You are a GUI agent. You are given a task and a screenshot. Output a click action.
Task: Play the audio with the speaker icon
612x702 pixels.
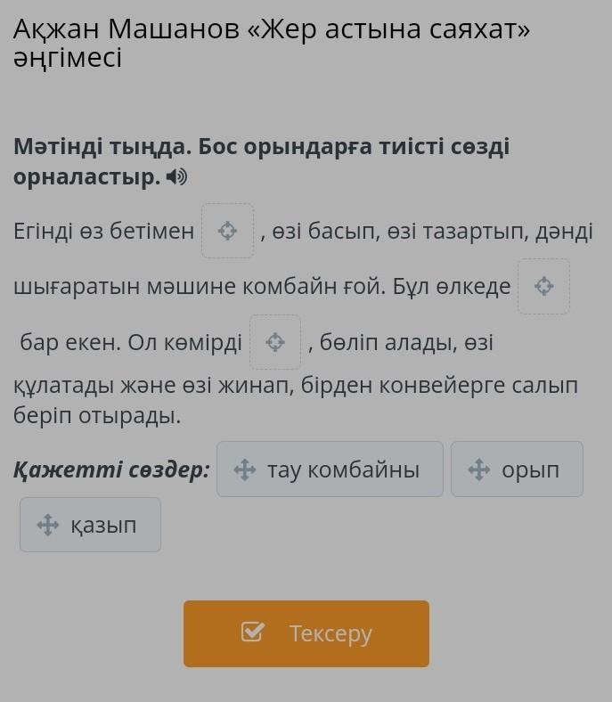pos(179,177)
